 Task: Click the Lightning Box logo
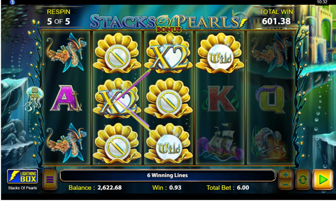(x=22, y=177)
